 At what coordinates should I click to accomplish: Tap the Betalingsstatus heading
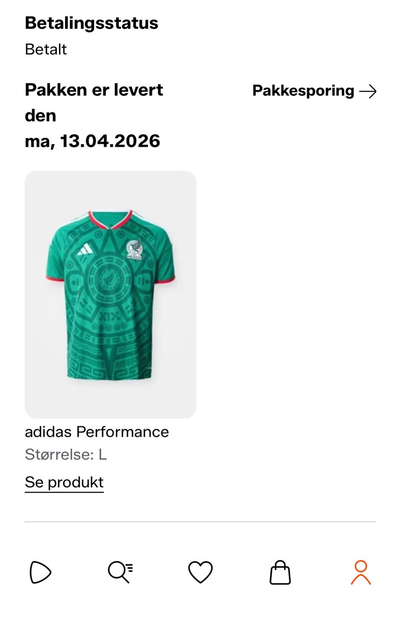[x=91, y=23]
